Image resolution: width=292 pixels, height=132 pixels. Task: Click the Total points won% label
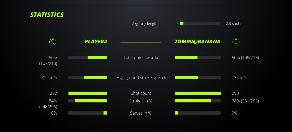tap(141, 58)
